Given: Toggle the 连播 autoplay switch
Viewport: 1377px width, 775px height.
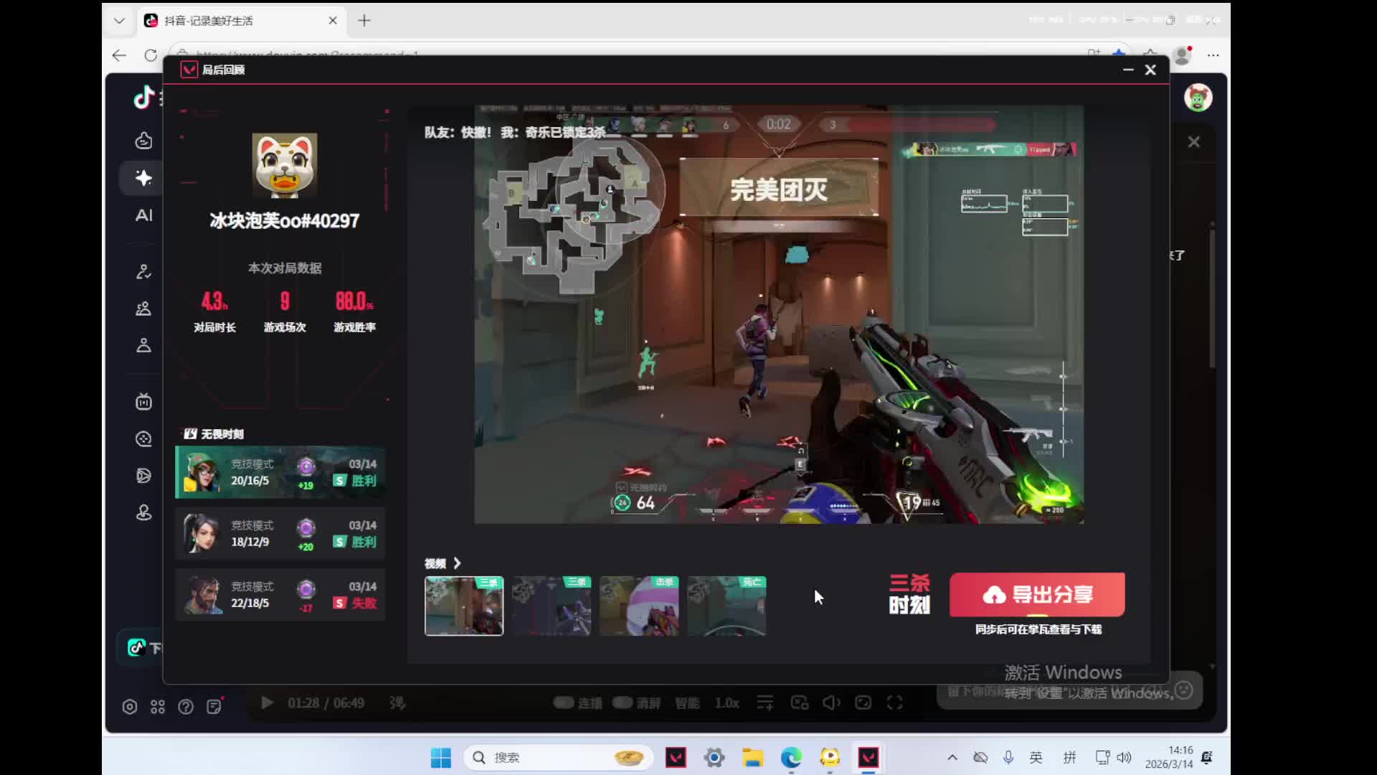Looking at the screenshot, I should pyautogui.click(x=564, y=703).
